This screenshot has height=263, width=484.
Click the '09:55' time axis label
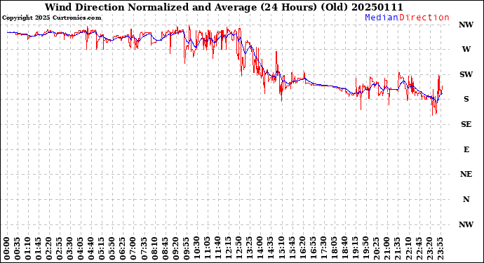[x=187, y=249]
